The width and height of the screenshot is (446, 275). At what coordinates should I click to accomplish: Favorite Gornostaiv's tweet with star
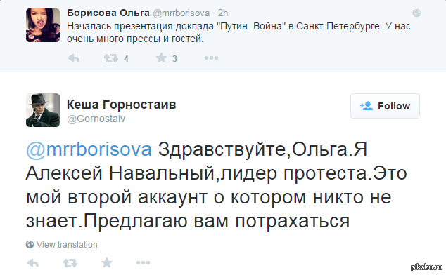[107, 263]
